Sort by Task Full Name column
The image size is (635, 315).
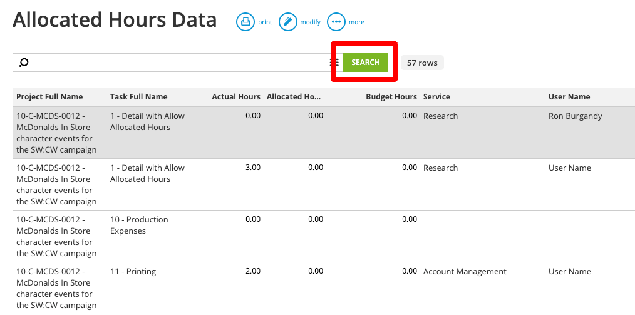(138, 97)
